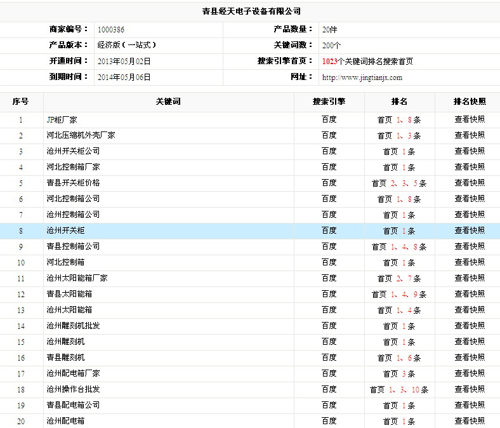
Task: Click keyword count value 200个
Action: pyautogui.click(x=331, y=45)
